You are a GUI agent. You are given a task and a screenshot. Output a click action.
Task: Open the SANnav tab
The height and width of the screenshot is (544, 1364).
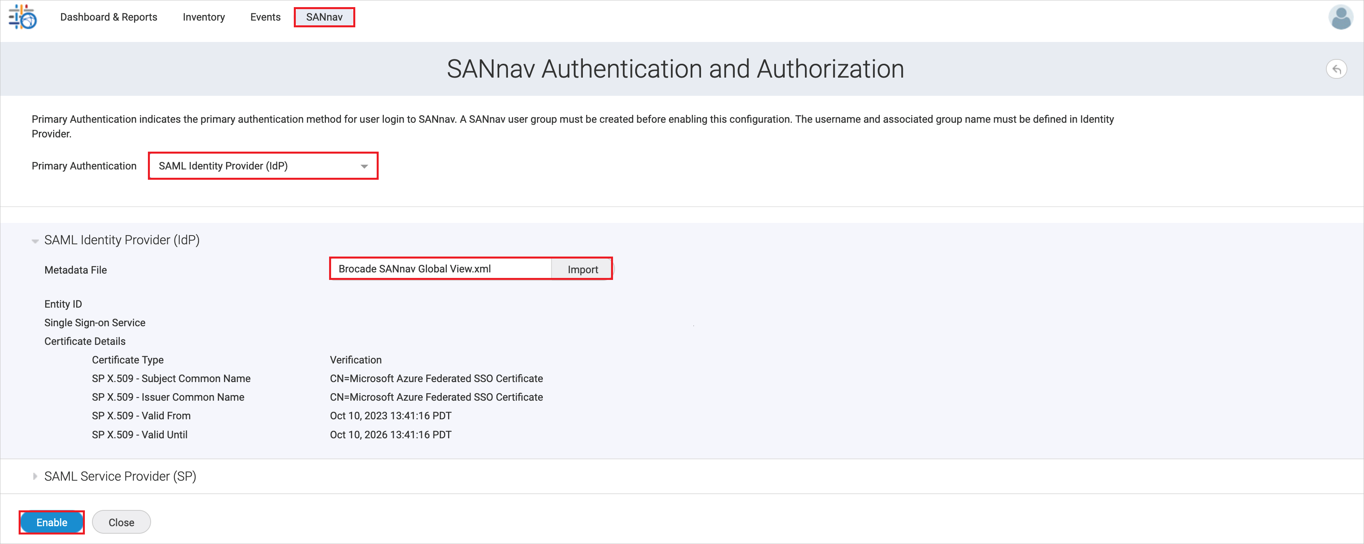coord(324,17)
